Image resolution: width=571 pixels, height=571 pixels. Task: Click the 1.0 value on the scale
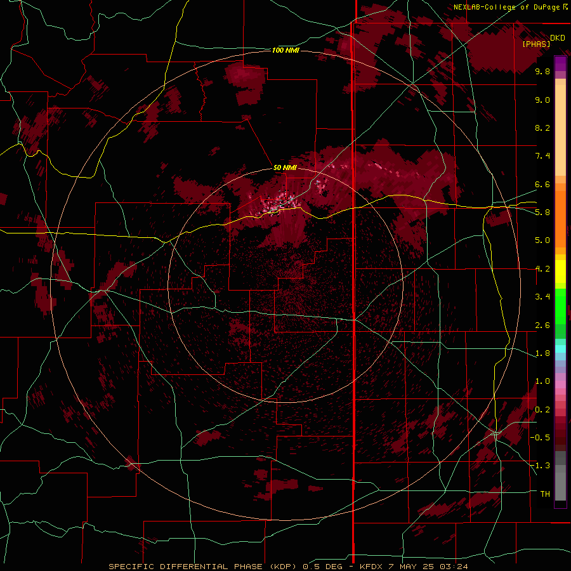pyautogui.click(x=542, y=381)
